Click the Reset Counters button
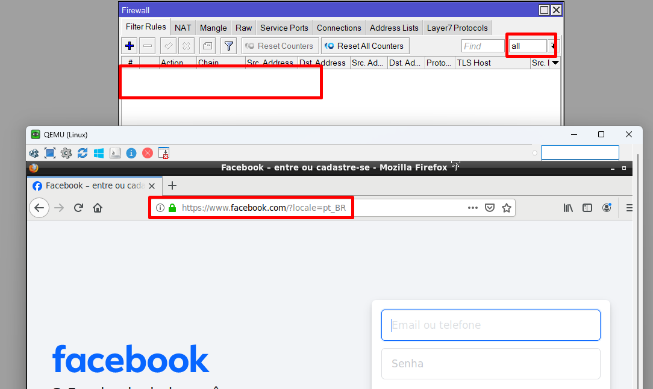 (x=280, y=46)
